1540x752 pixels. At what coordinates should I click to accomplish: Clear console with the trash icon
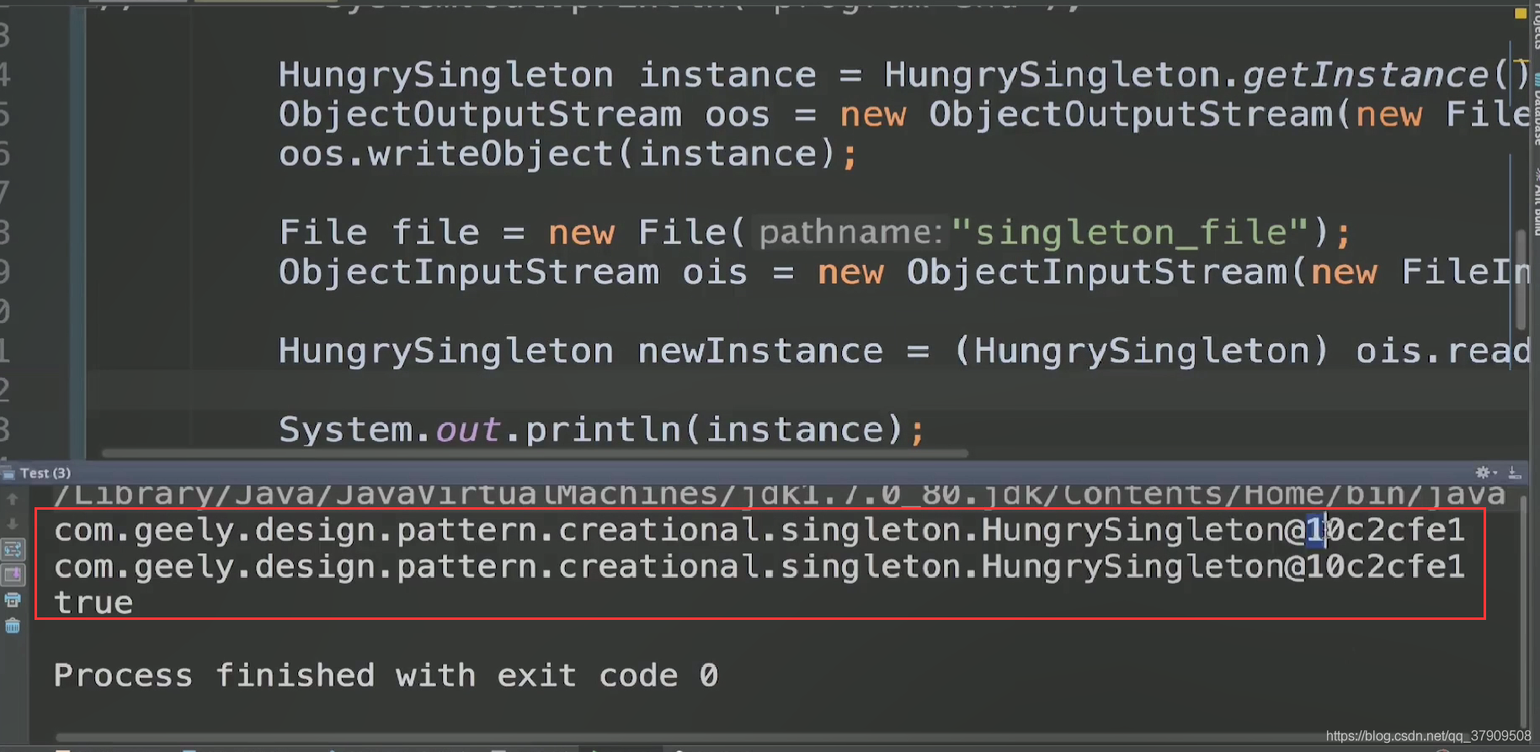point(13,626)
